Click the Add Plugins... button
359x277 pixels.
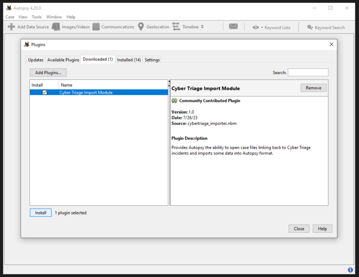(x=48, y=72)
